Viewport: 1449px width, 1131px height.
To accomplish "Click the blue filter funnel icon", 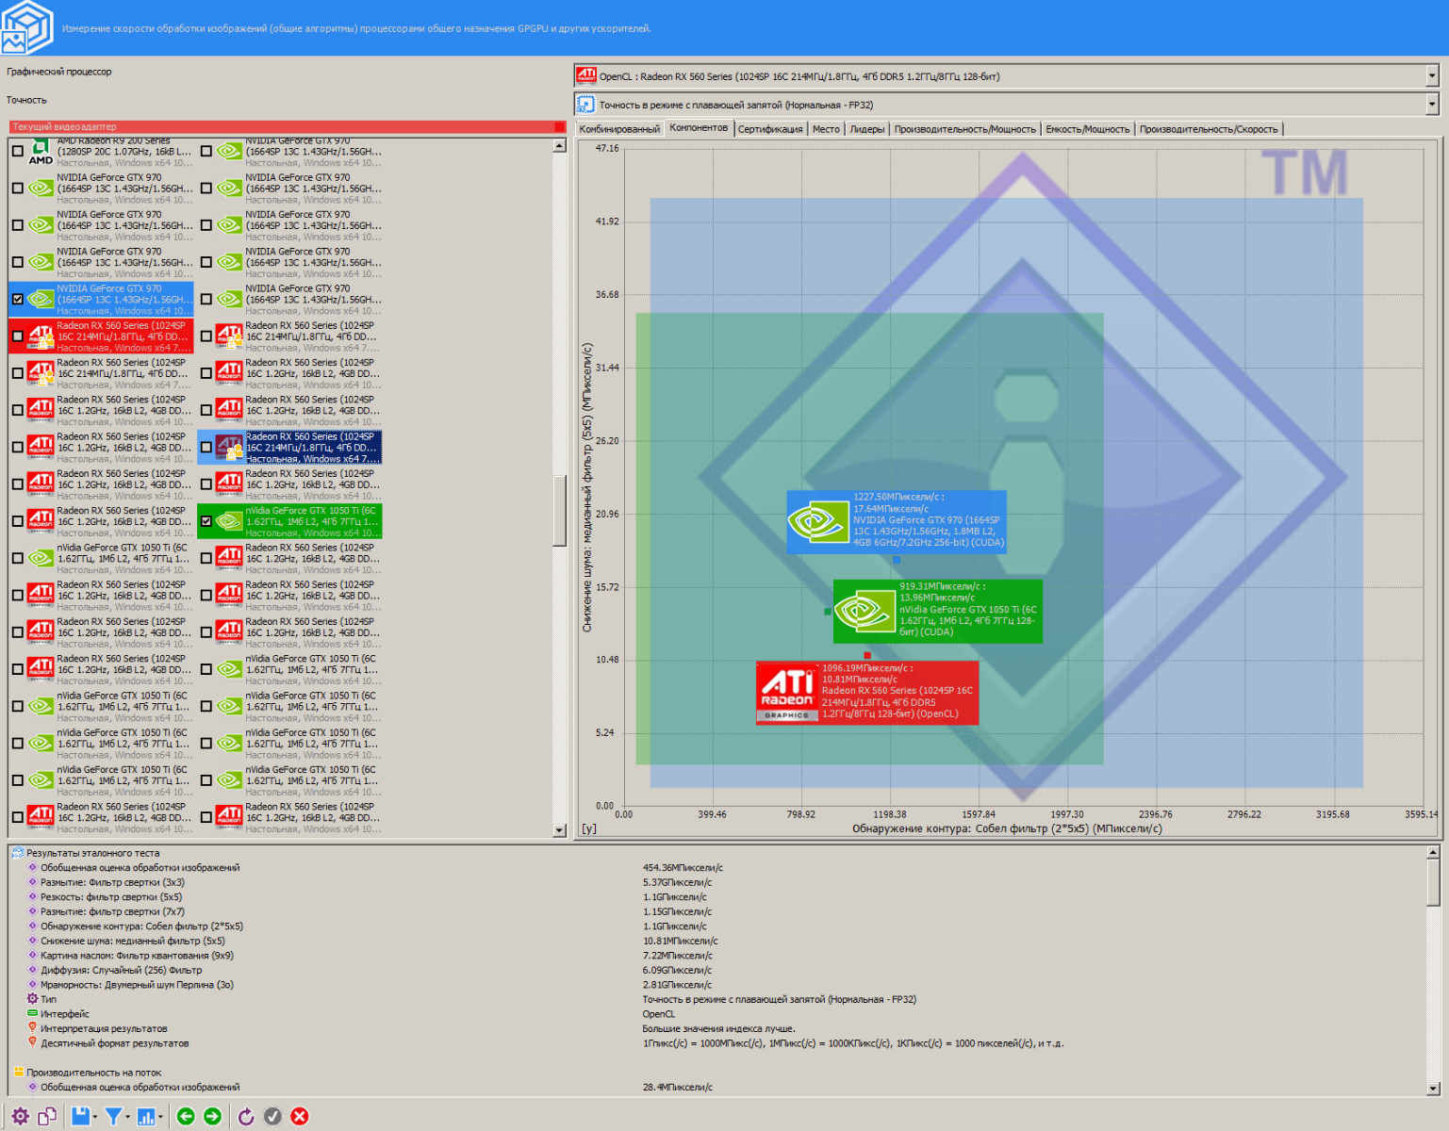I will coord(113,1117).
